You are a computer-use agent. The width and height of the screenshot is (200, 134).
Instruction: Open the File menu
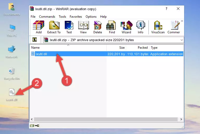point(33,17)
